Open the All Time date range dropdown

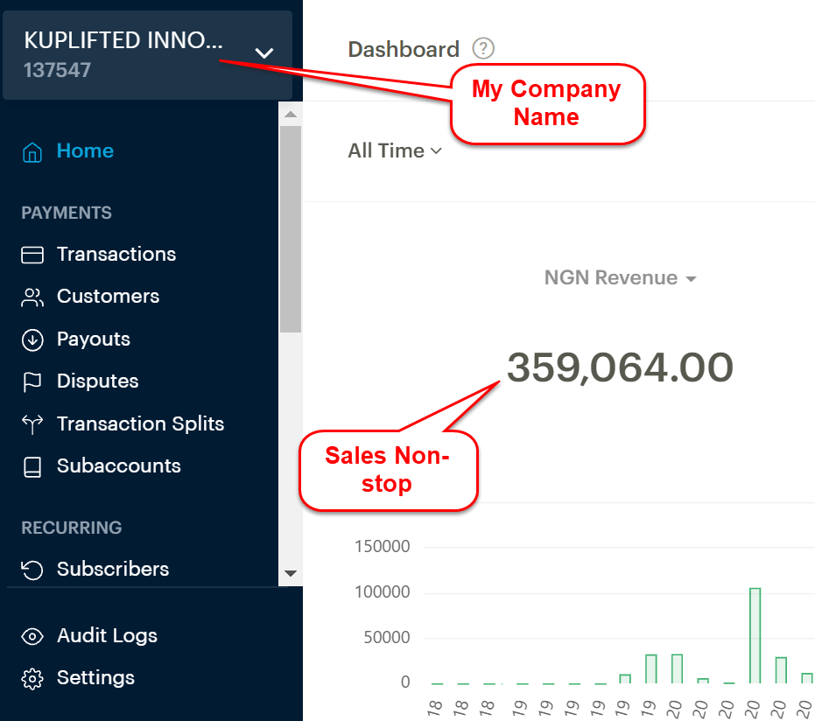click(395, 151)
